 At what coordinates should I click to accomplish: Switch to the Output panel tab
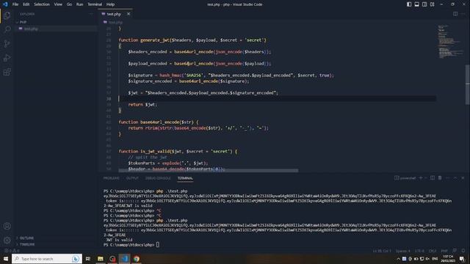pyautogui.click(x=132, y=178)
